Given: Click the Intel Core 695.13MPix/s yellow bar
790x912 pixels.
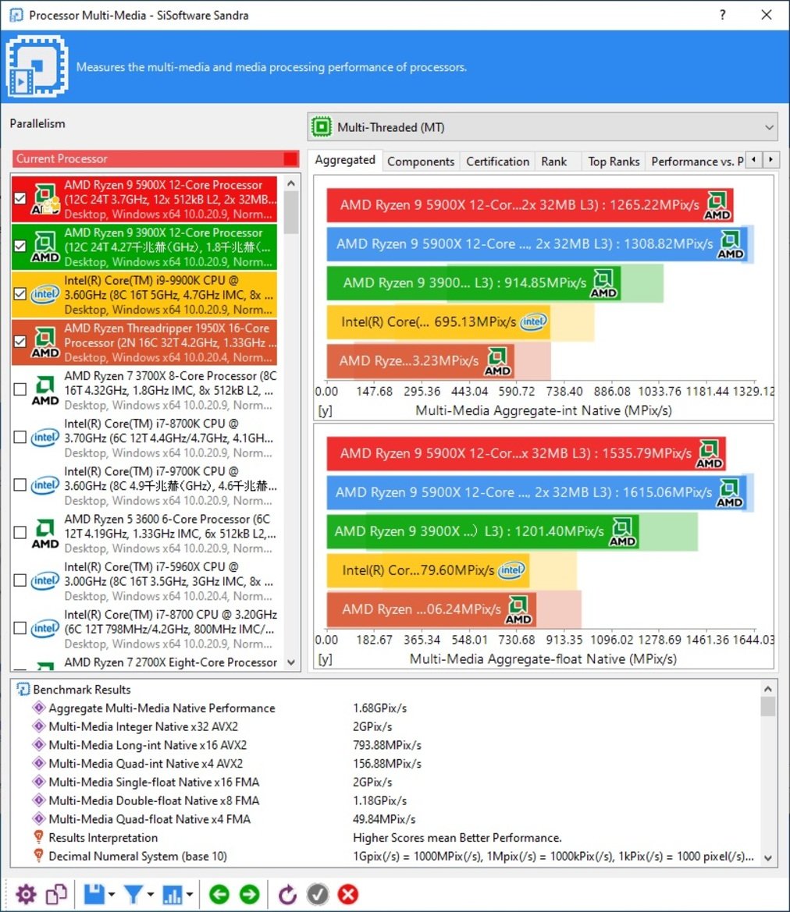Looking at the screenshot, I should point(438,321).
